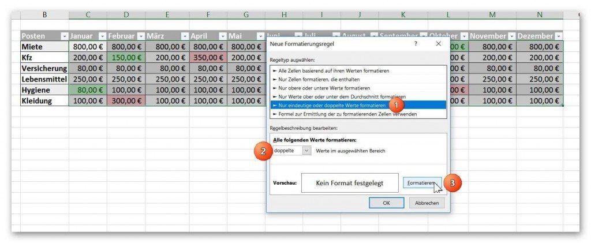The image size is (591, 243).
Task: Open the Februar column filter arrow
Action: [x=141, y=36]
